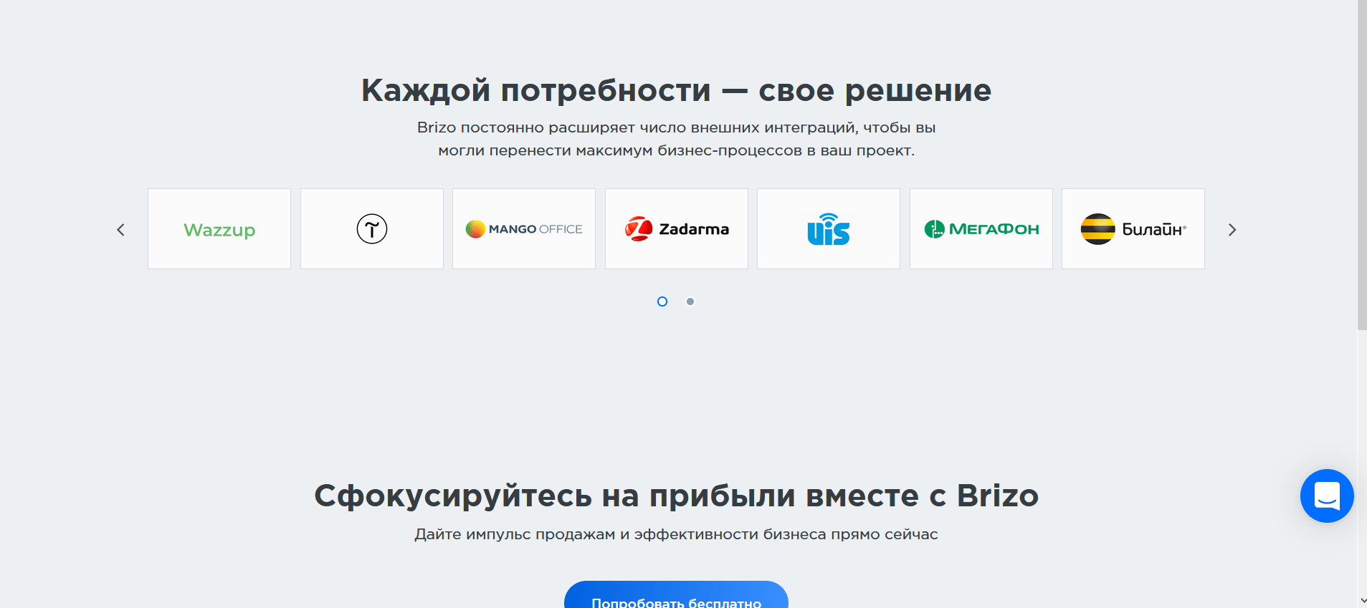Image resolution: width=1367 pixels, height=608 pixels.
Task: Click the vertical scrollbar thumb
Action: coord(1362,165)
